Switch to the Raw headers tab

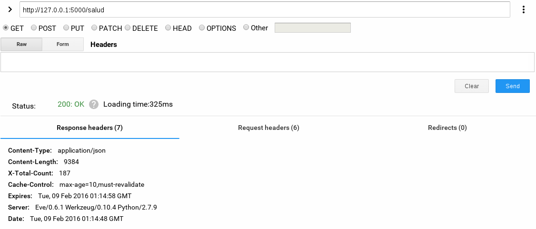point(21,45)
